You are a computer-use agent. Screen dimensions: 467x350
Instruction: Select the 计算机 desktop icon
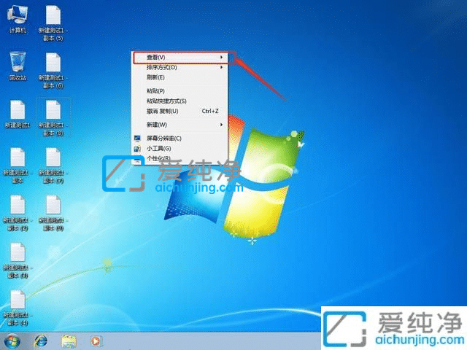click(x=18, y=20)
